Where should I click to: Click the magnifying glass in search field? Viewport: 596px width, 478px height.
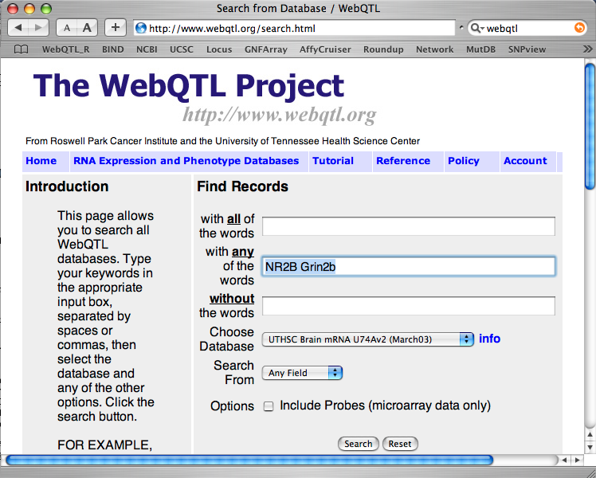(476, 28)
